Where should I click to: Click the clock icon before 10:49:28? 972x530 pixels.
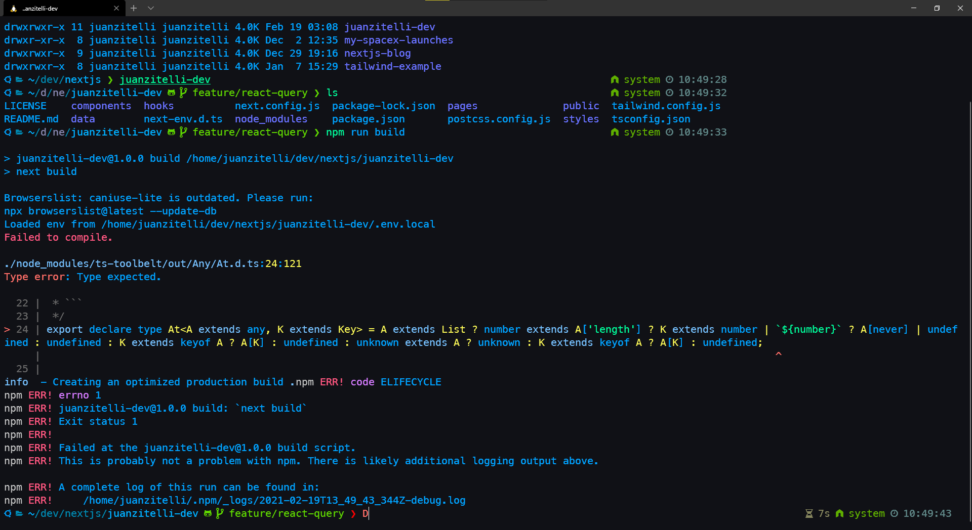669,79
